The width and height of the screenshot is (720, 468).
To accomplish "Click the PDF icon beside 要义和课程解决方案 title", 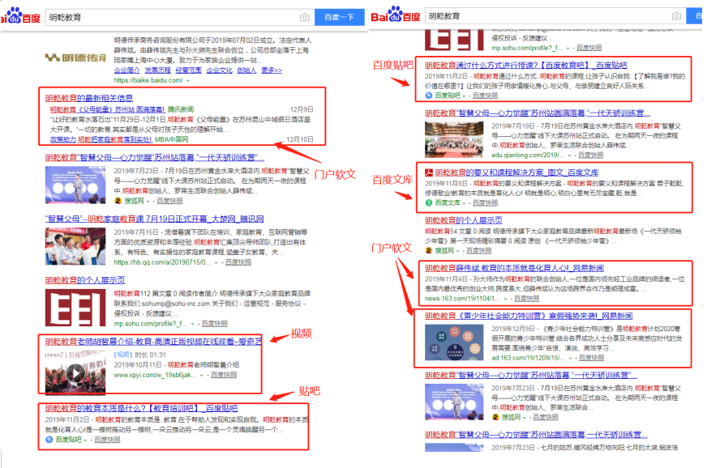I will point(428,172).
